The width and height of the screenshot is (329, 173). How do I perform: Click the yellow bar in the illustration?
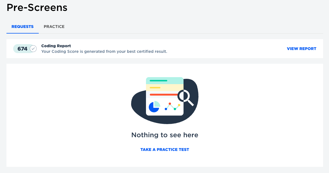pos(155,87)
